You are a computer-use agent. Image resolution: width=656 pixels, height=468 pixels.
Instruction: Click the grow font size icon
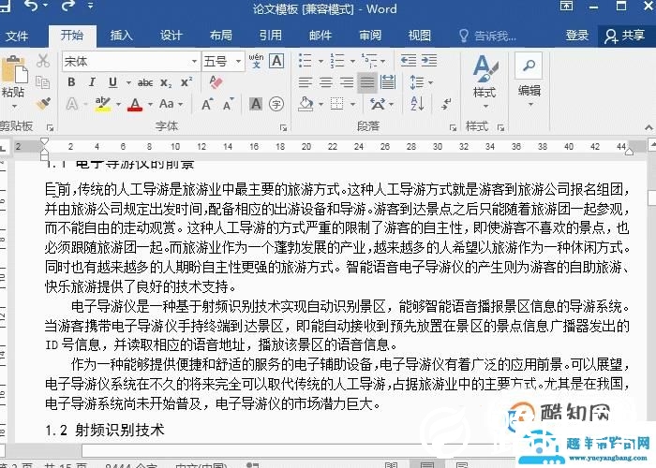[x=207, y=104]
